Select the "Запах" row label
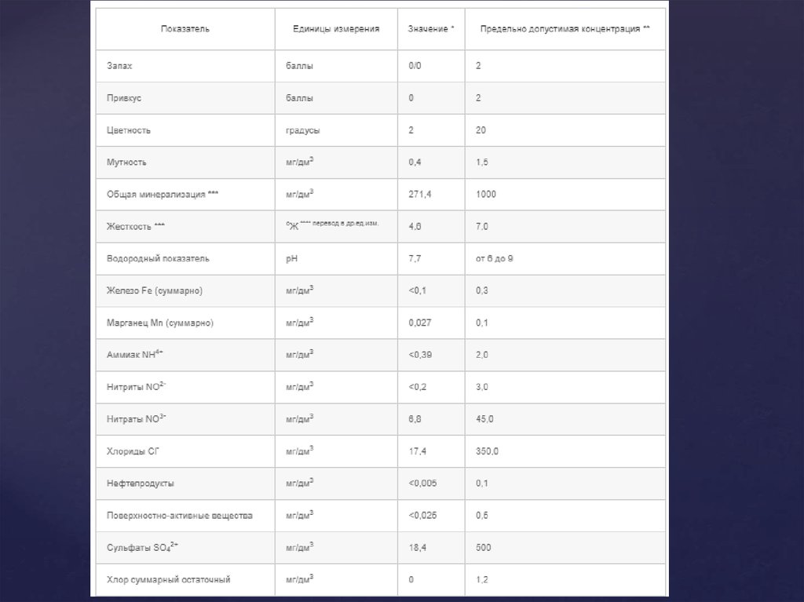This screenshot has height=602, width=804. point(119,67)
